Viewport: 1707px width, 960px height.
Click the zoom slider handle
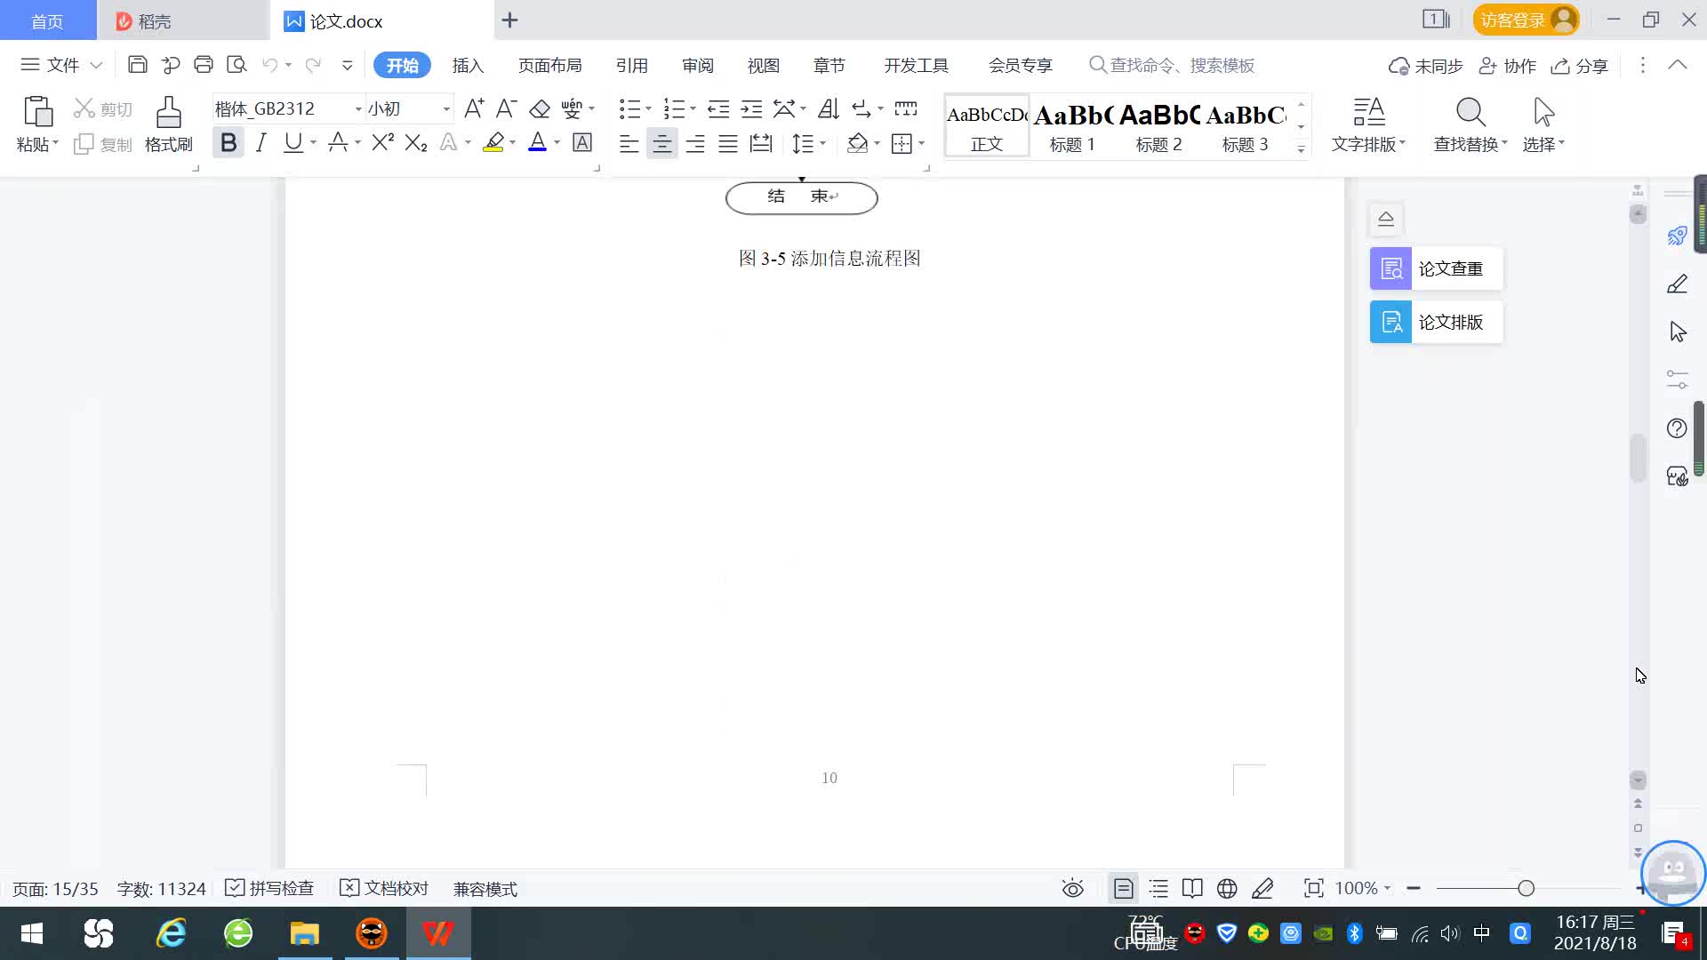tap(1526, 888)
